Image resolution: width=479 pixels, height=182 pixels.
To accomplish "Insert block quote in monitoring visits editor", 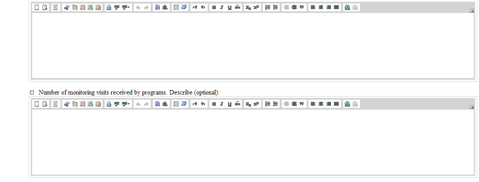I will [x=302, y=104].
